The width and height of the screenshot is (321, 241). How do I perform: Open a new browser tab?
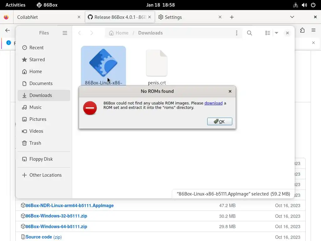232,17
